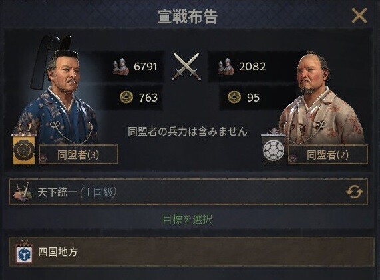Click the crossed swords icon

(186, 67)
